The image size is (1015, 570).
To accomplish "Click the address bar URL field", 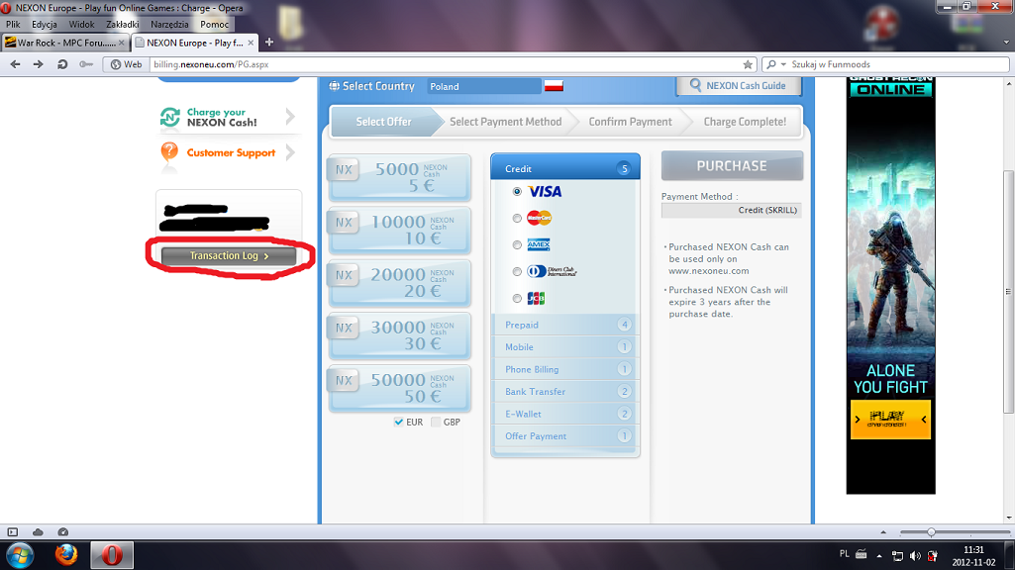I will [x=447, y=64].
